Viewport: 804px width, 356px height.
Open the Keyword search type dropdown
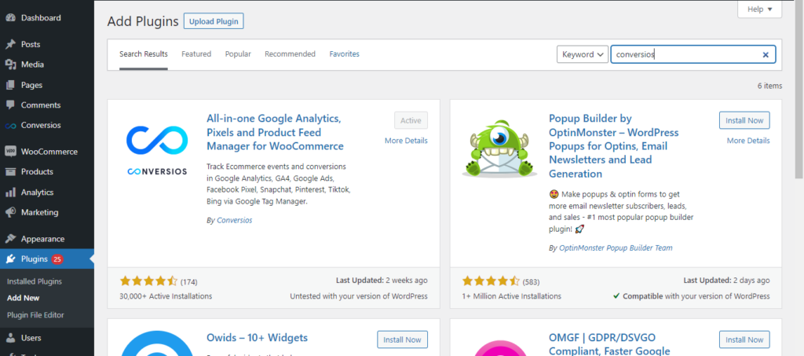(582, 54)
